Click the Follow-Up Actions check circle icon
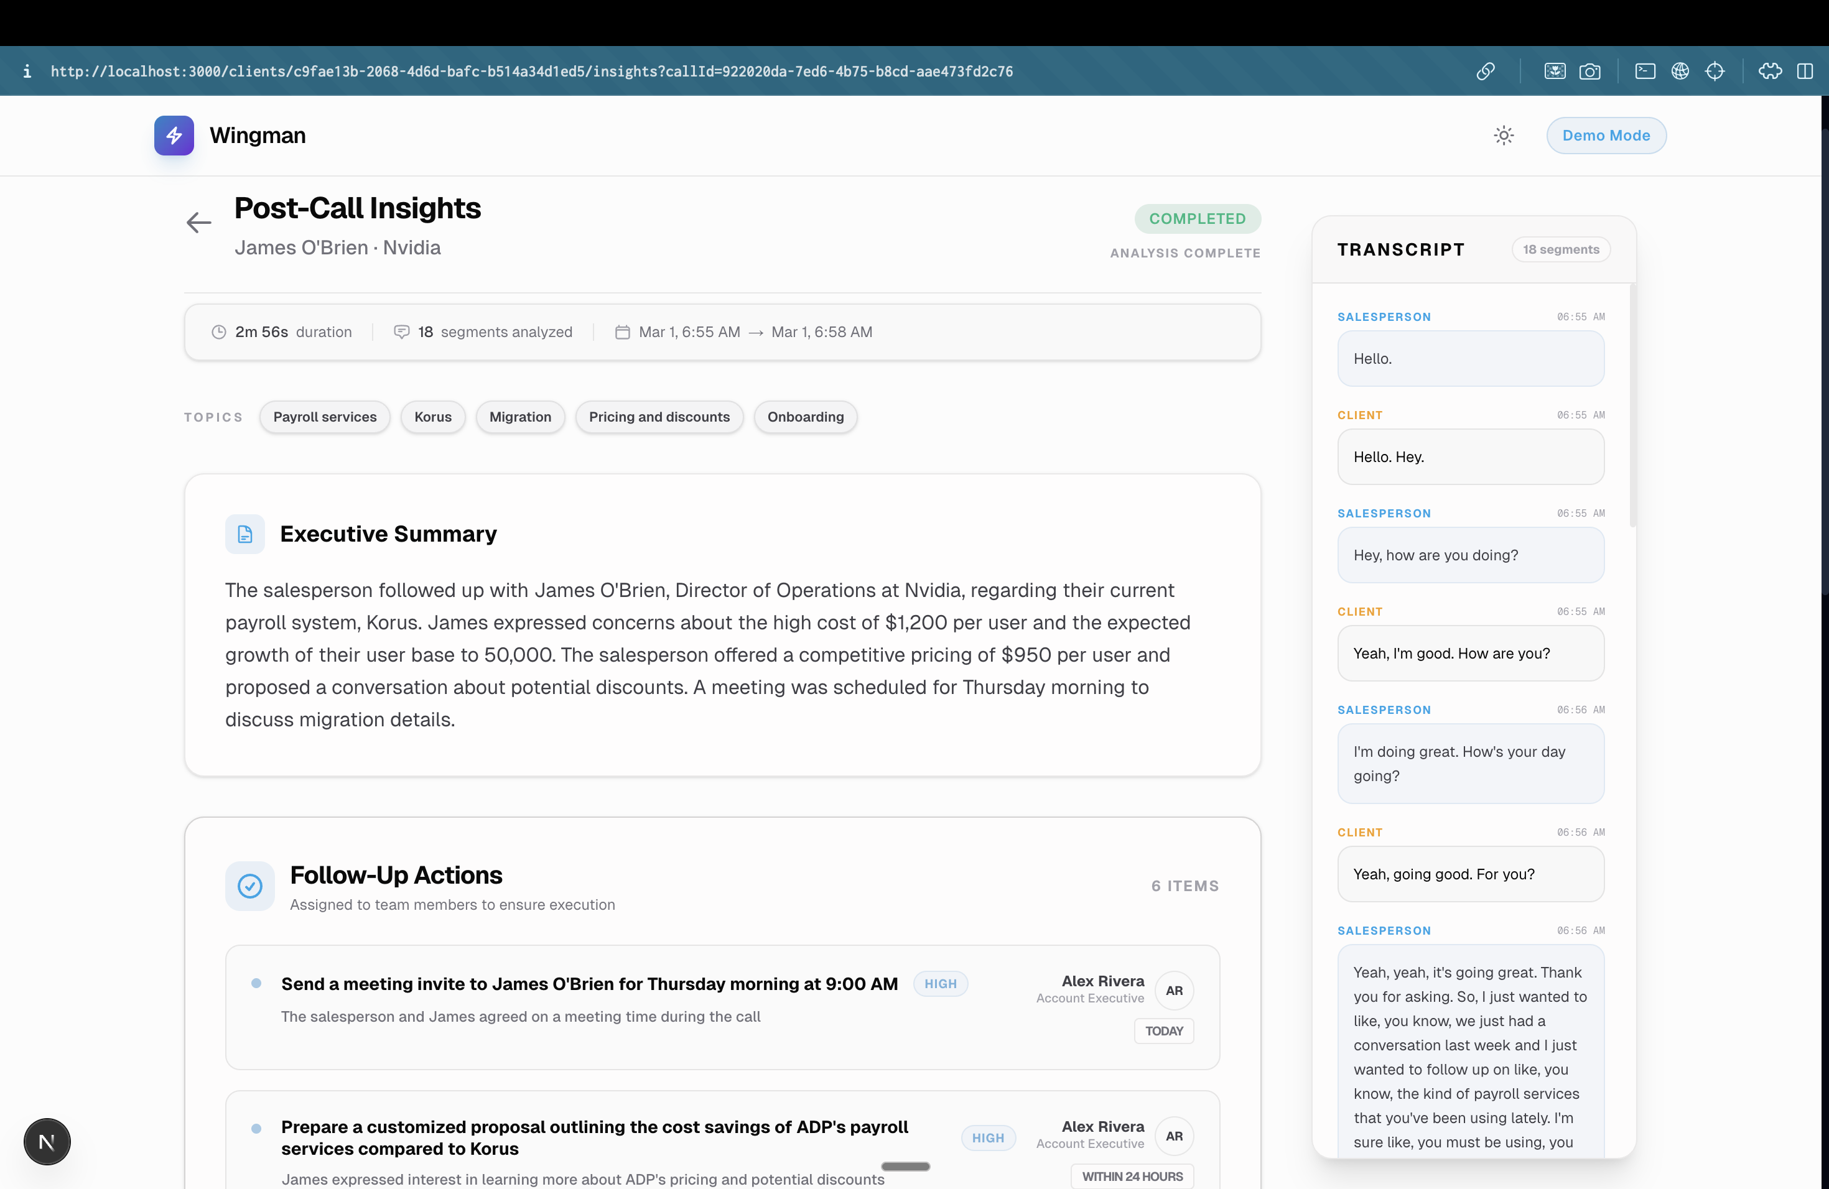The height and width of the screenshot is (1189, 1829). [x=249, y=886]
